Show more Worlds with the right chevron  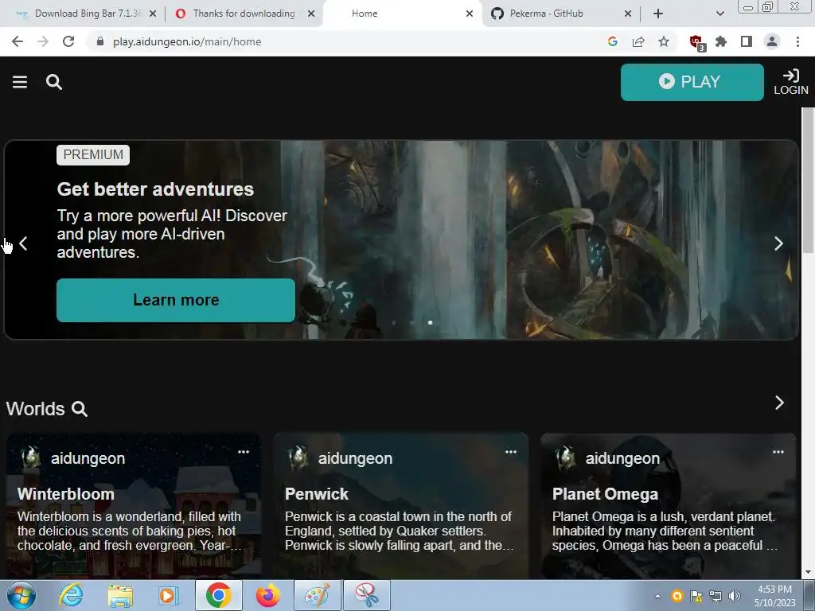(779, 403)
